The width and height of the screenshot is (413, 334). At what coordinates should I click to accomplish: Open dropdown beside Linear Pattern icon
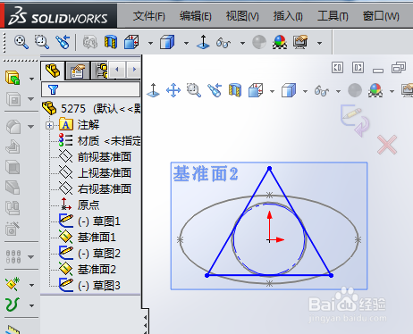31,257
